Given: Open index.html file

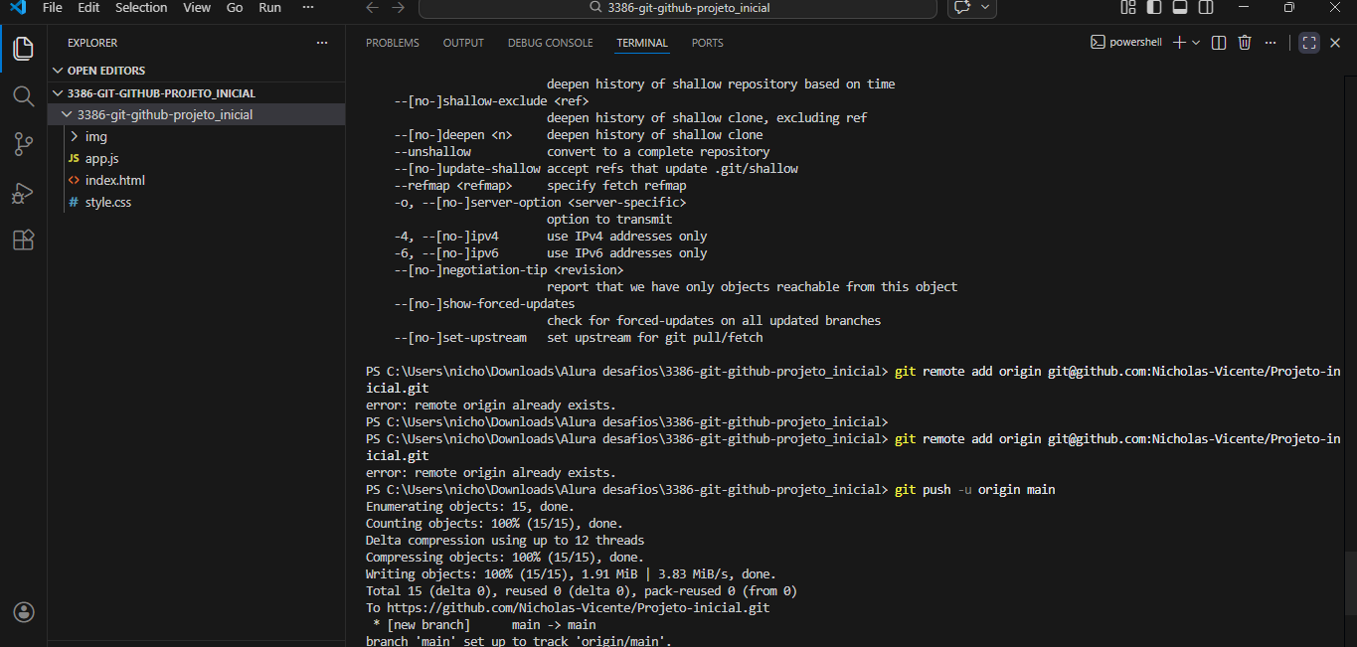Looking at the screenshot, I should click(x=197, y=180).
